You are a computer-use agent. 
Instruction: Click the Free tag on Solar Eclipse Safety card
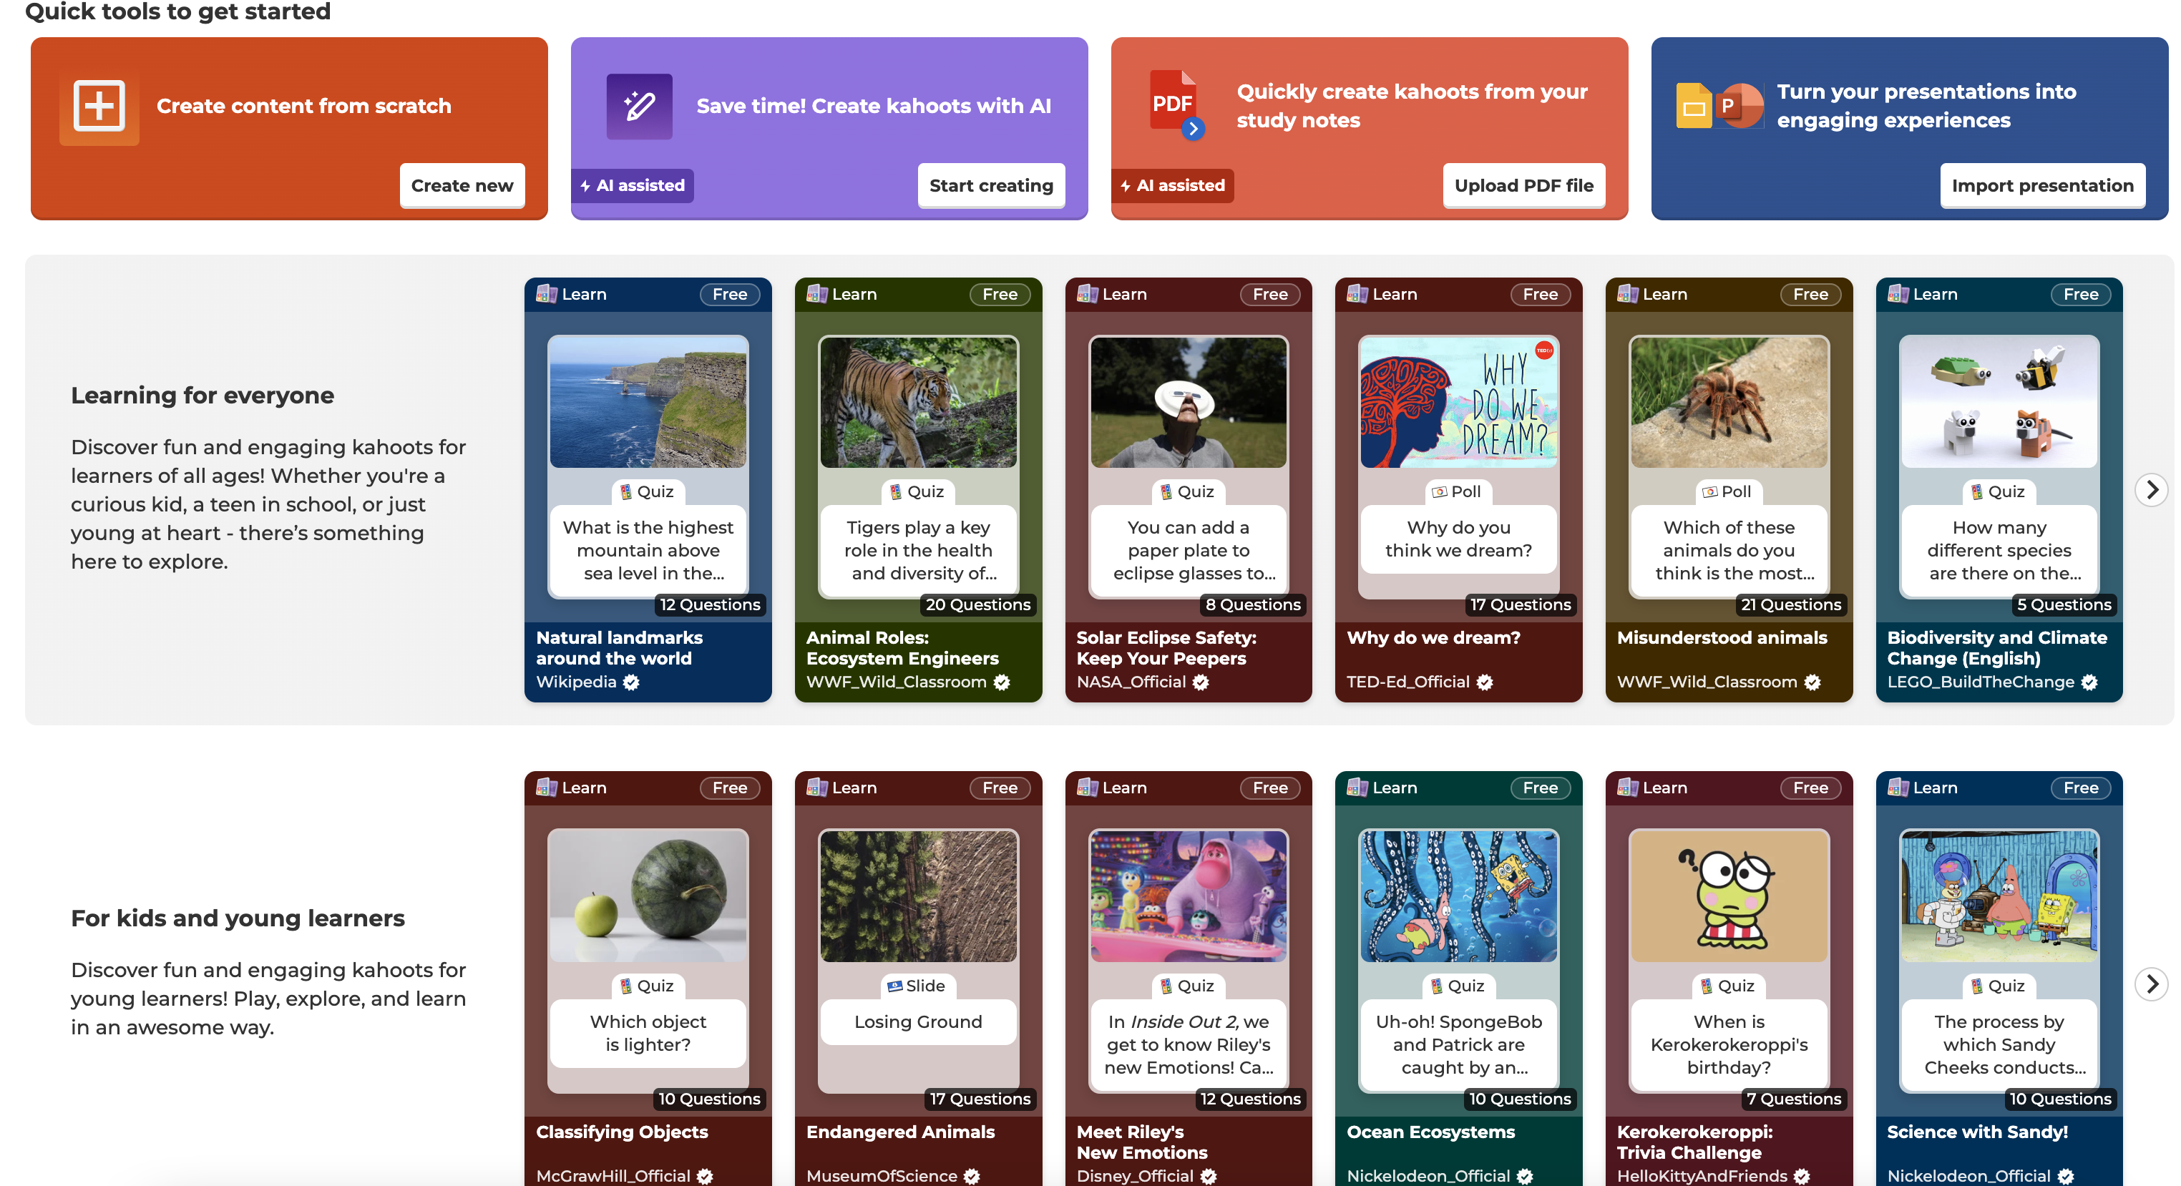(x=1270, y=294)
